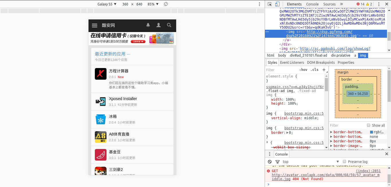Open the console context top dropdown
Image resolution: width=391 pixels, height=187 pixels.
(311, 162)
